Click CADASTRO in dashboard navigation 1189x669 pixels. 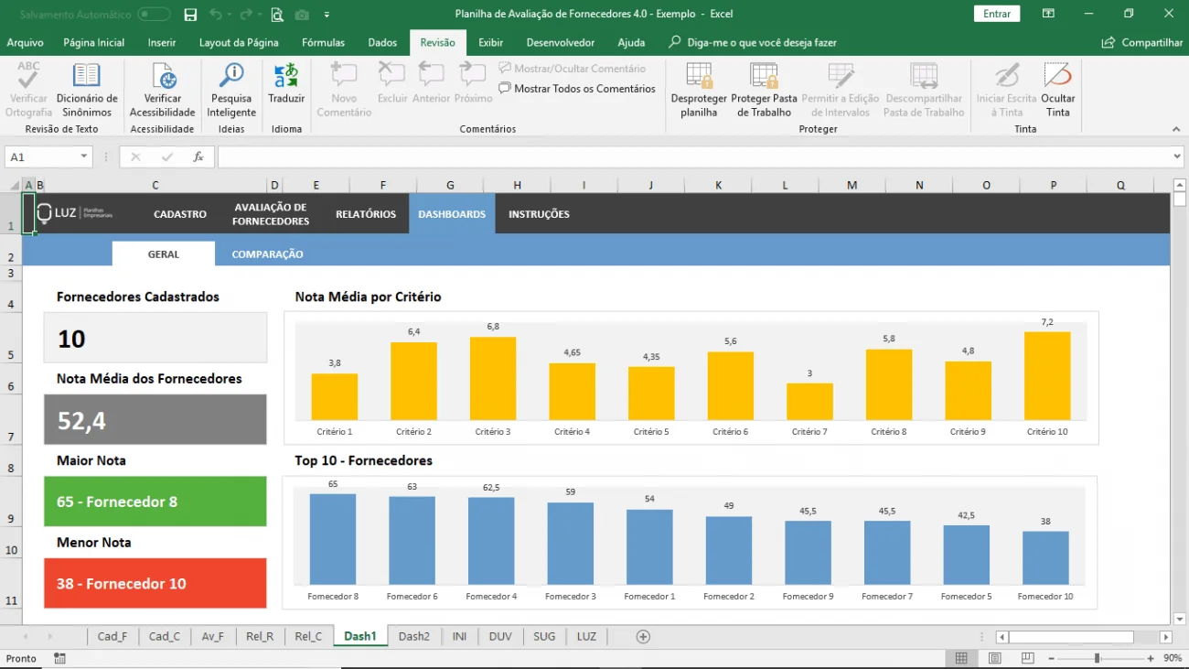click(x=180, y=214)
